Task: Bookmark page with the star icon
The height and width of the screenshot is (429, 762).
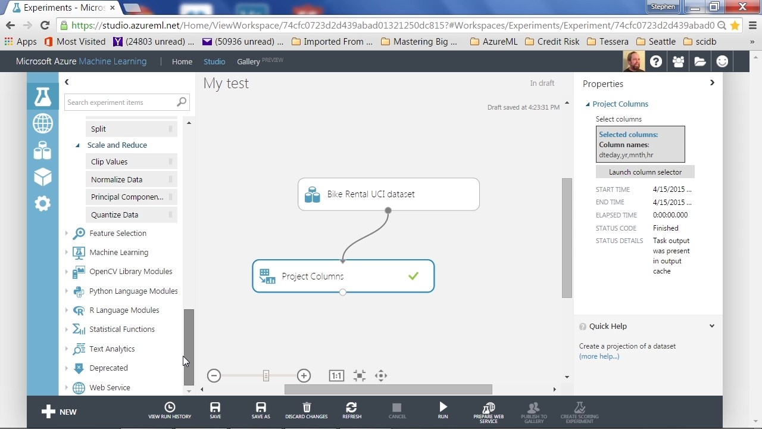Action: pos(735,25)
